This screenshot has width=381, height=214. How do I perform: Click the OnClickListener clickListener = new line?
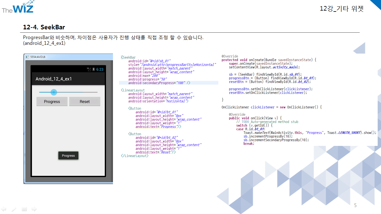[x=272, y=107]
